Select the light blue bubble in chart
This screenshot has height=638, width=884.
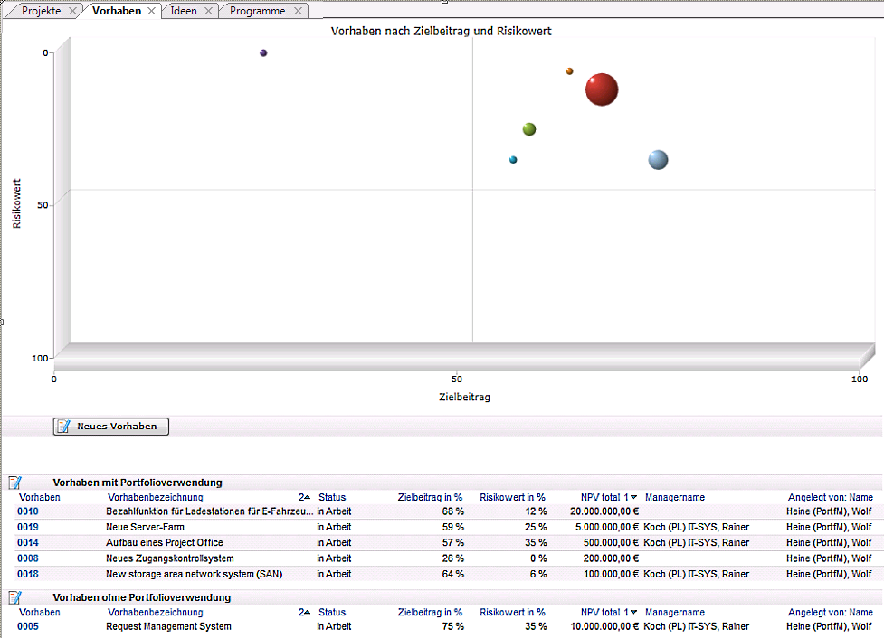click(658, 160)
